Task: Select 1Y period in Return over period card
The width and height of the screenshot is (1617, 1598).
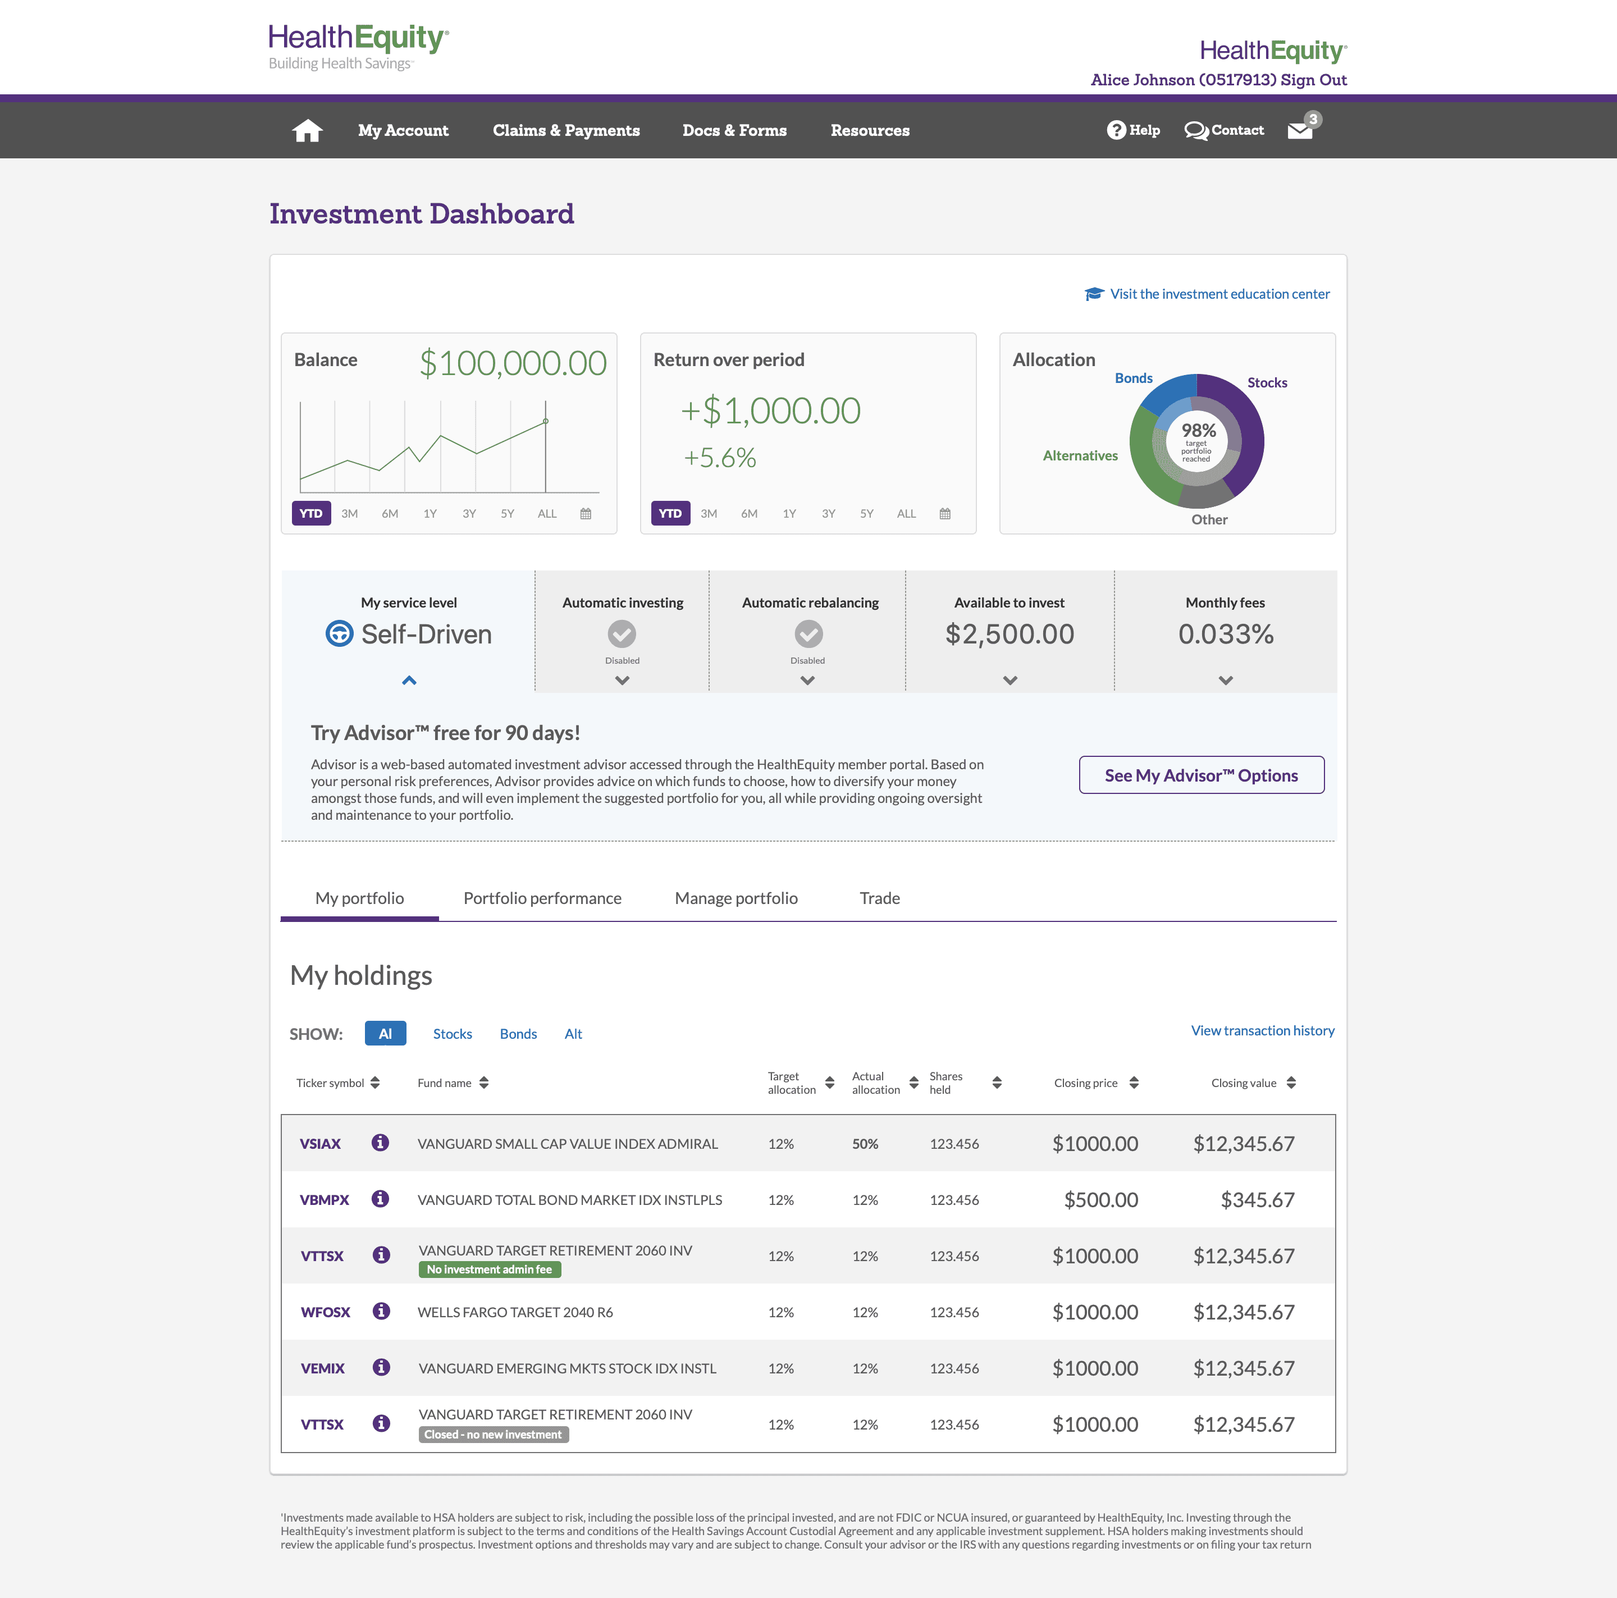Action: pos(789,513)
